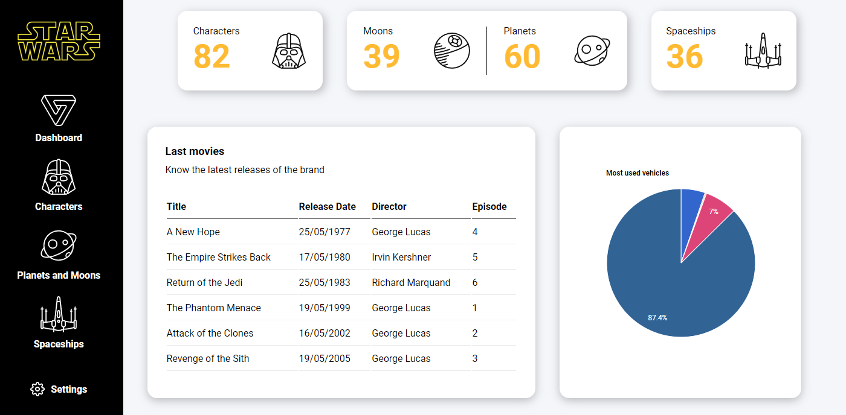This screenshot has height=415, width=846.
Task: Select the Spaceships X-wing icon in sidebar
Action: pos(58,314)
